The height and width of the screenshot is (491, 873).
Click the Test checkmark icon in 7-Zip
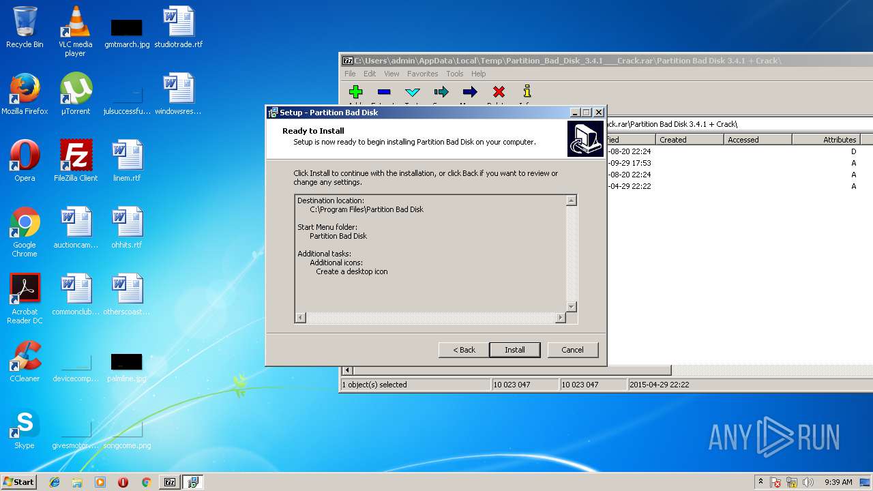413,92
